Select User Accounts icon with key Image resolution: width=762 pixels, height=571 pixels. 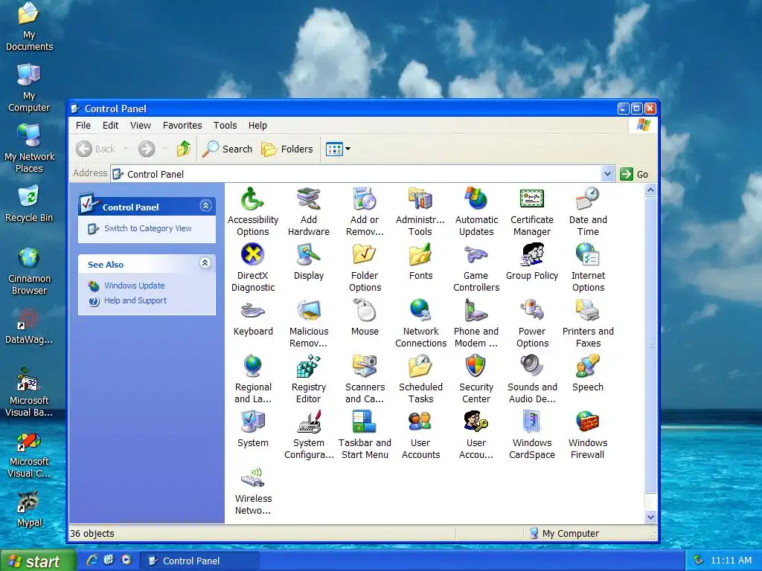[x=476, y=422]
